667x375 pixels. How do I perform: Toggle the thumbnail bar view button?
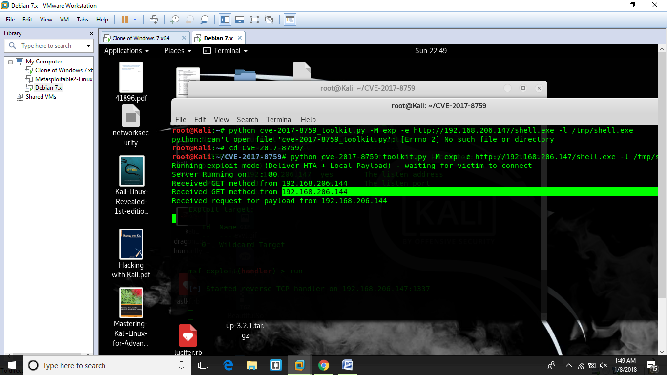pos(240,20)
